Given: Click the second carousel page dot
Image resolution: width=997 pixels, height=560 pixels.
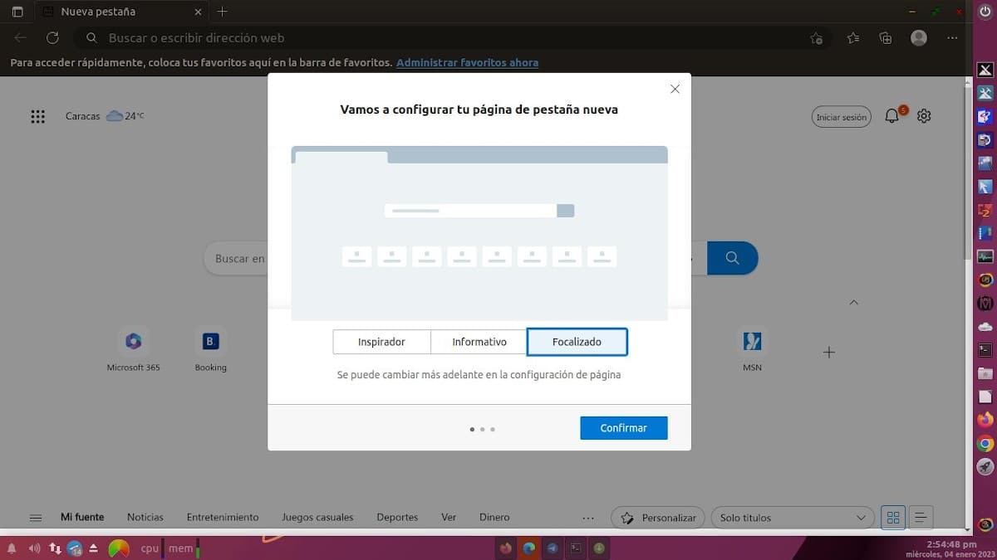Looking at the screenshot, I should [483, 429].
